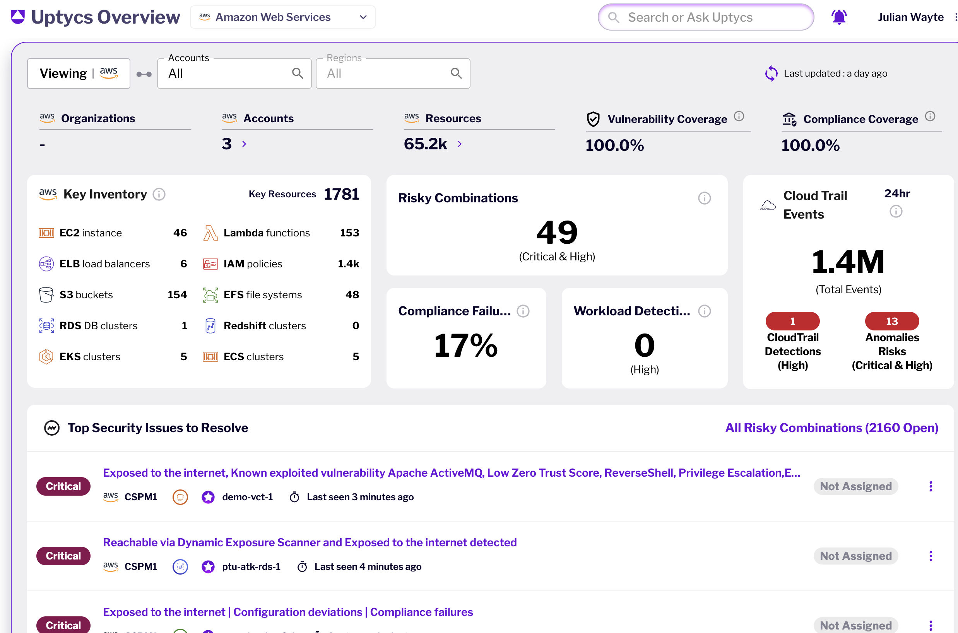Open the Amazon Web Services dropdown
Screen dimensions: 958x633
[x=282, y=17]
